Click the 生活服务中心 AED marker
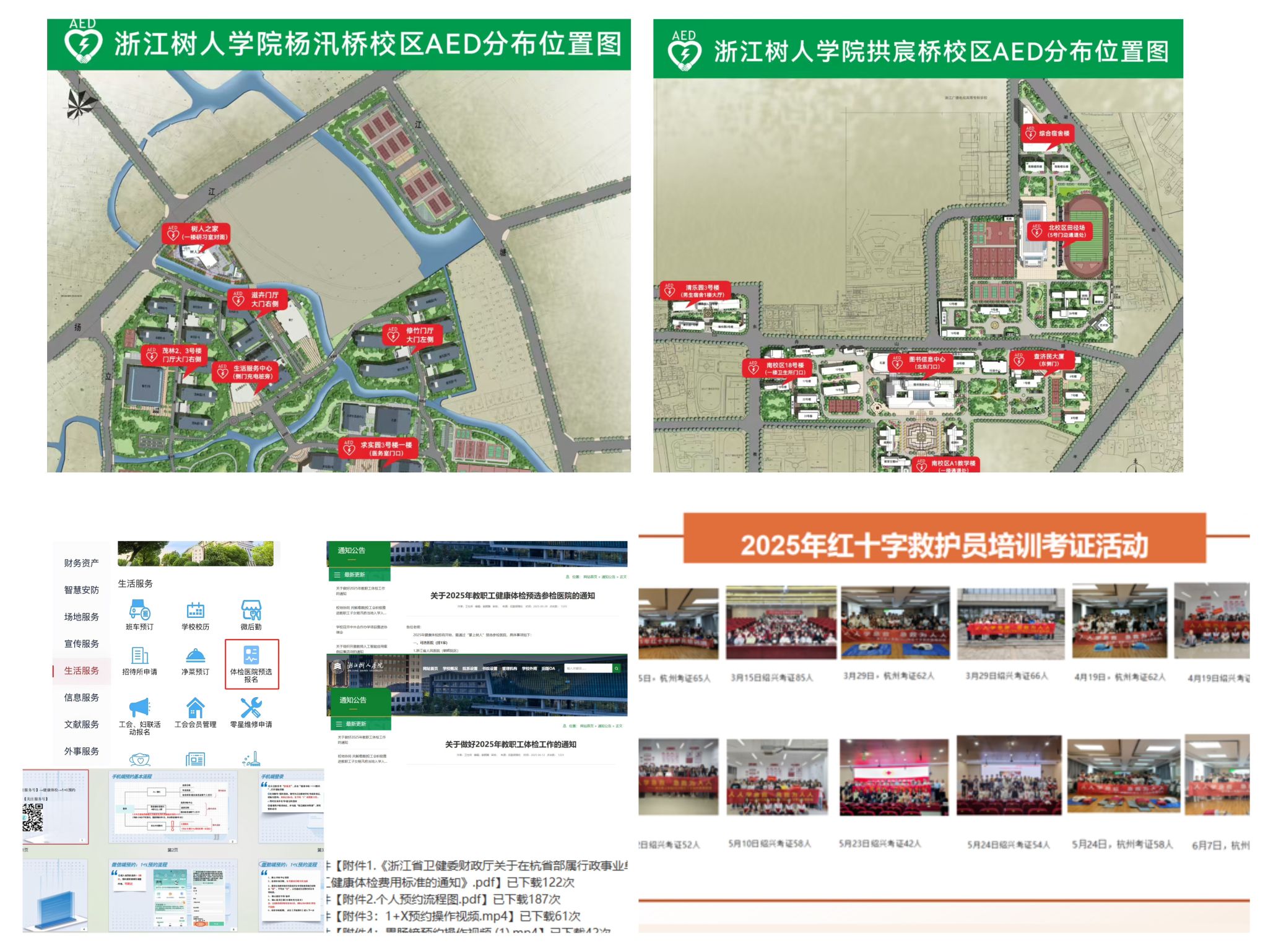 245,372
